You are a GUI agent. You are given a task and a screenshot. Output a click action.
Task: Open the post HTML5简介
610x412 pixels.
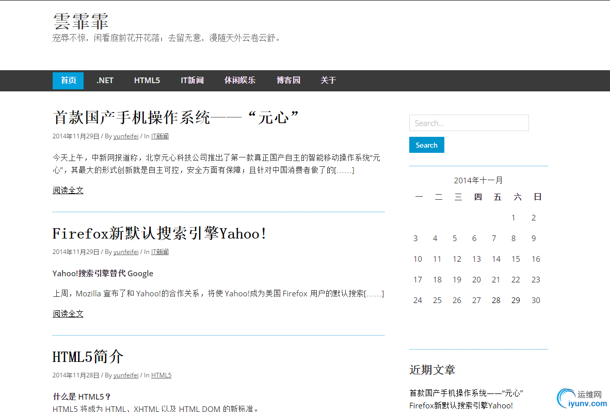tap(88, 356)
